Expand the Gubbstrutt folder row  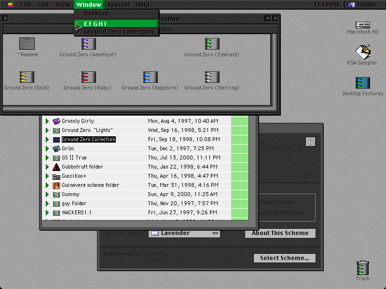(x=47, y=167)
